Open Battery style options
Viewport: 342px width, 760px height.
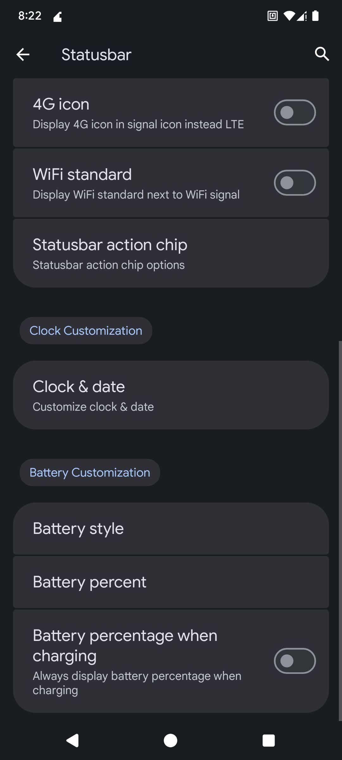[x=171, y=528]
